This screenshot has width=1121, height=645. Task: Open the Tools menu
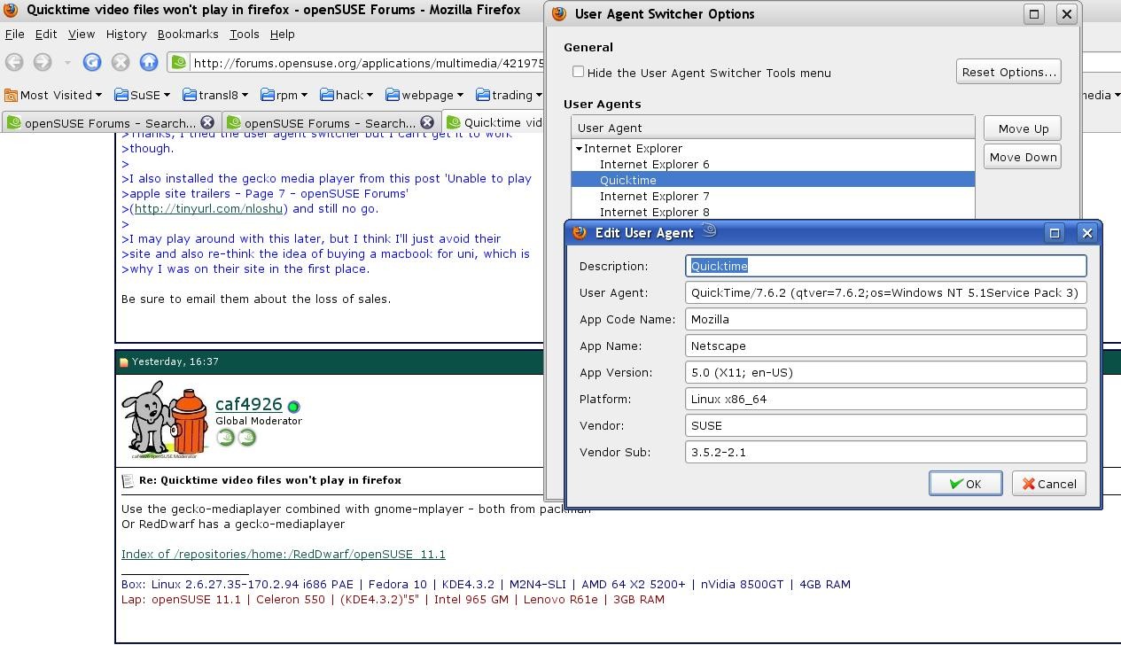click(x=245, y=34)
